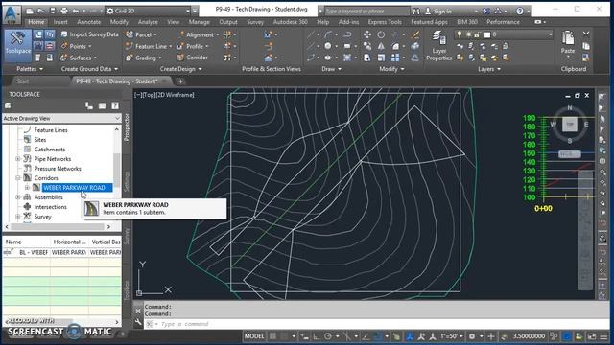614x345 pixels.
Task: Toggle the layer lock icon
Action: pyautogui.click(x=477, y=34)
